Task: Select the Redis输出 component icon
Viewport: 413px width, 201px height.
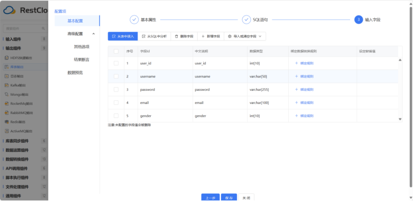Action: click(x=7, y=122)
